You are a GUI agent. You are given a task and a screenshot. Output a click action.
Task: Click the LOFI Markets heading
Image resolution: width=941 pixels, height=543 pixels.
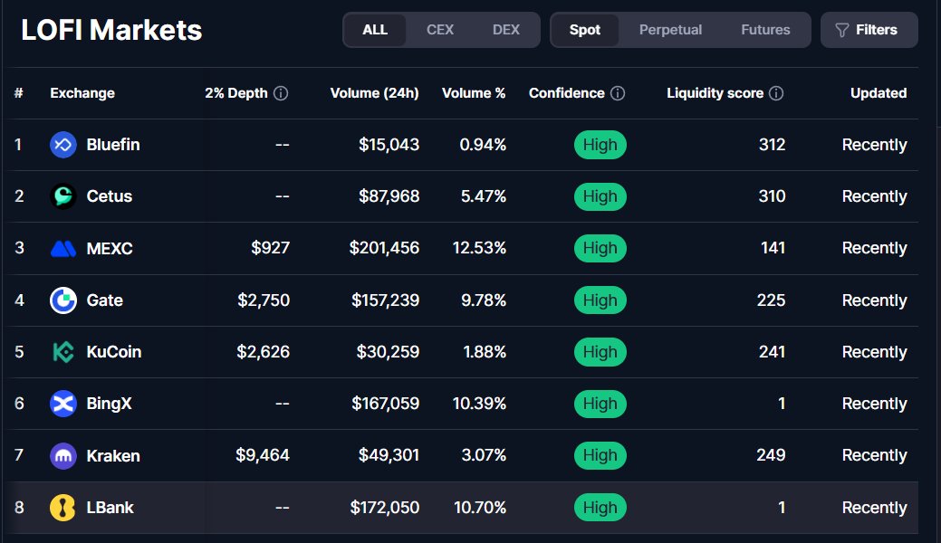click(x=111, y=30)
